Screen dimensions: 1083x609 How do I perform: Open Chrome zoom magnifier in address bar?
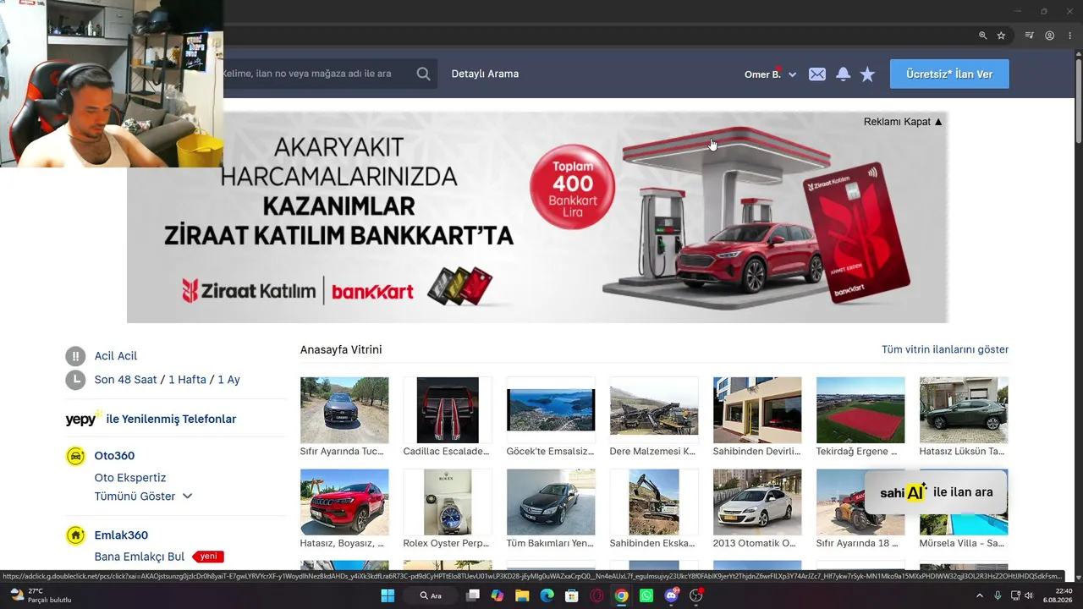(x=983, y=36)
